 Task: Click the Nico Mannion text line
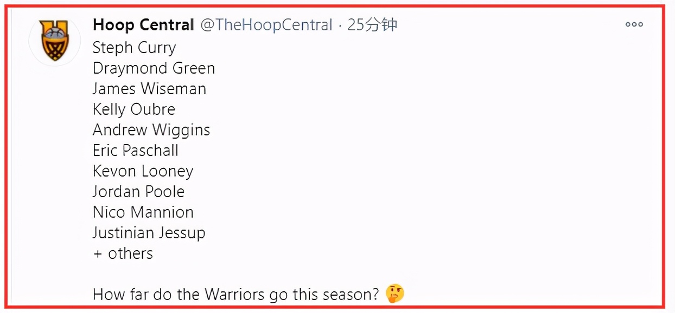[143, 212]
